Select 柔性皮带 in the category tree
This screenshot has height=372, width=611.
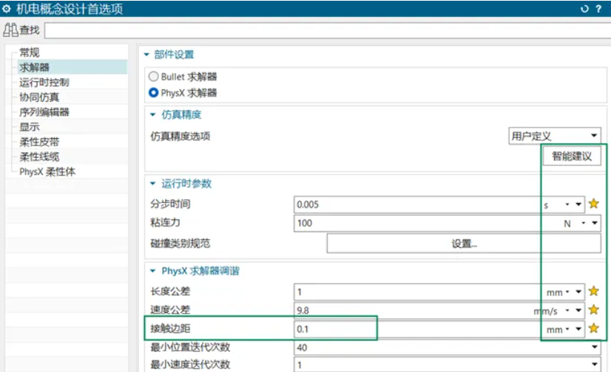coord(39,142)
